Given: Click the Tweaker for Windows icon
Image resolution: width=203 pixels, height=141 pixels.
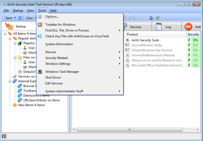Looking at the screenshot, I should point(40,24).
